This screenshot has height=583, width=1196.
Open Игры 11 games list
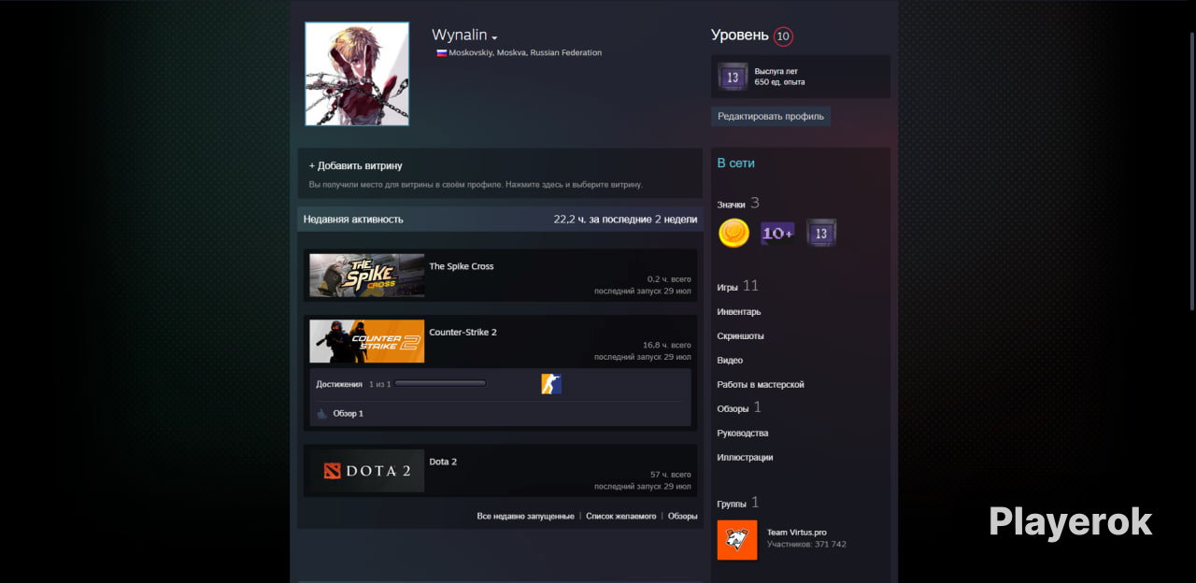click(x=737, y=286)
